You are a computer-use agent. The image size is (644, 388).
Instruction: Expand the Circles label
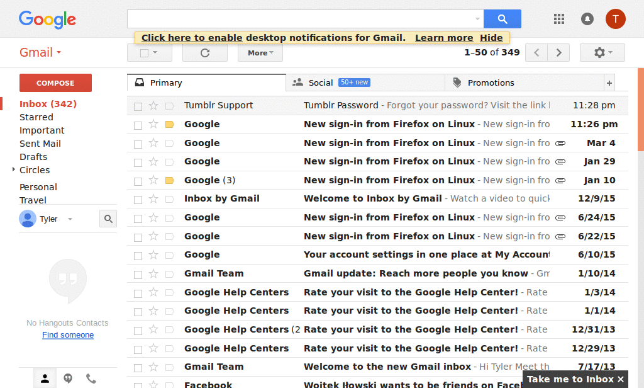(x=14, y=169)
